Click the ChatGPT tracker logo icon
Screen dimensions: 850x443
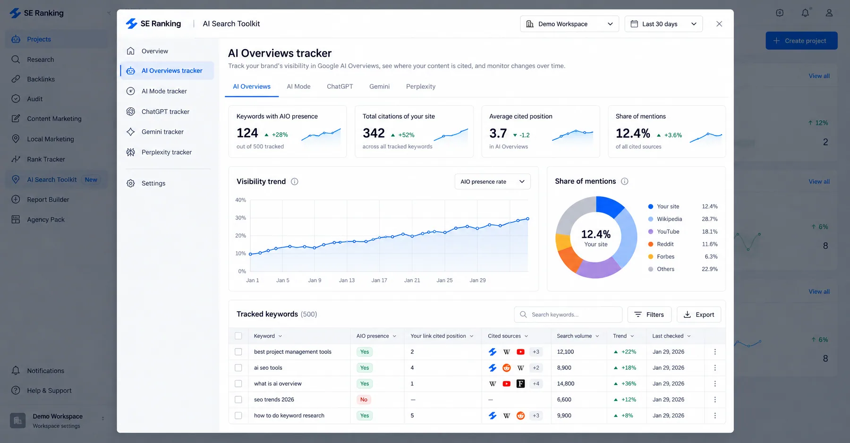point(131,111)
